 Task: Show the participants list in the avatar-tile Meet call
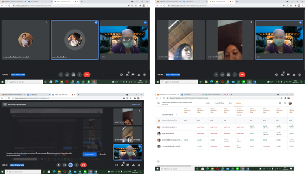(x=127, y=75)
